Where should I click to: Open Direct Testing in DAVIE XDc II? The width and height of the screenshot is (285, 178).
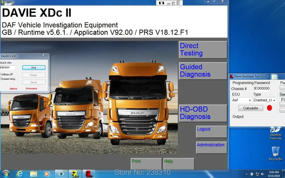[x=203, y=50]
